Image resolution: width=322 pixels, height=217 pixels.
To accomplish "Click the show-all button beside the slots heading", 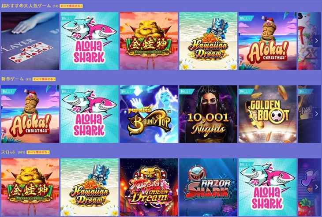I will [38, 152].
